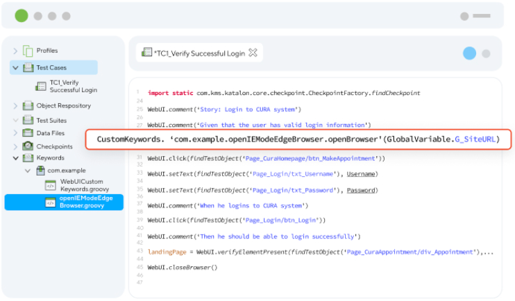
Task: Select the *TC1_Verify Successful Login editor tab
Action: pos(199,53)
